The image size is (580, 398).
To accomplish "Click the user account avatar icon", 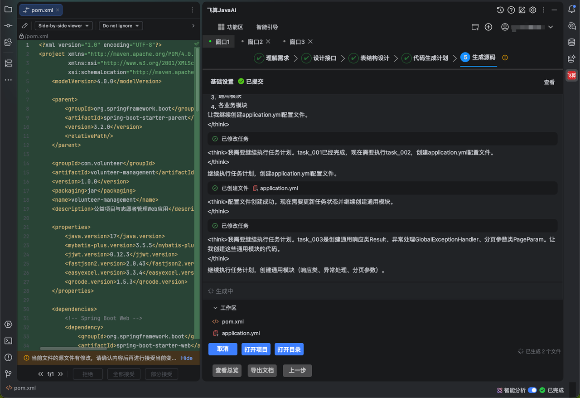I will tap(505, 27).
